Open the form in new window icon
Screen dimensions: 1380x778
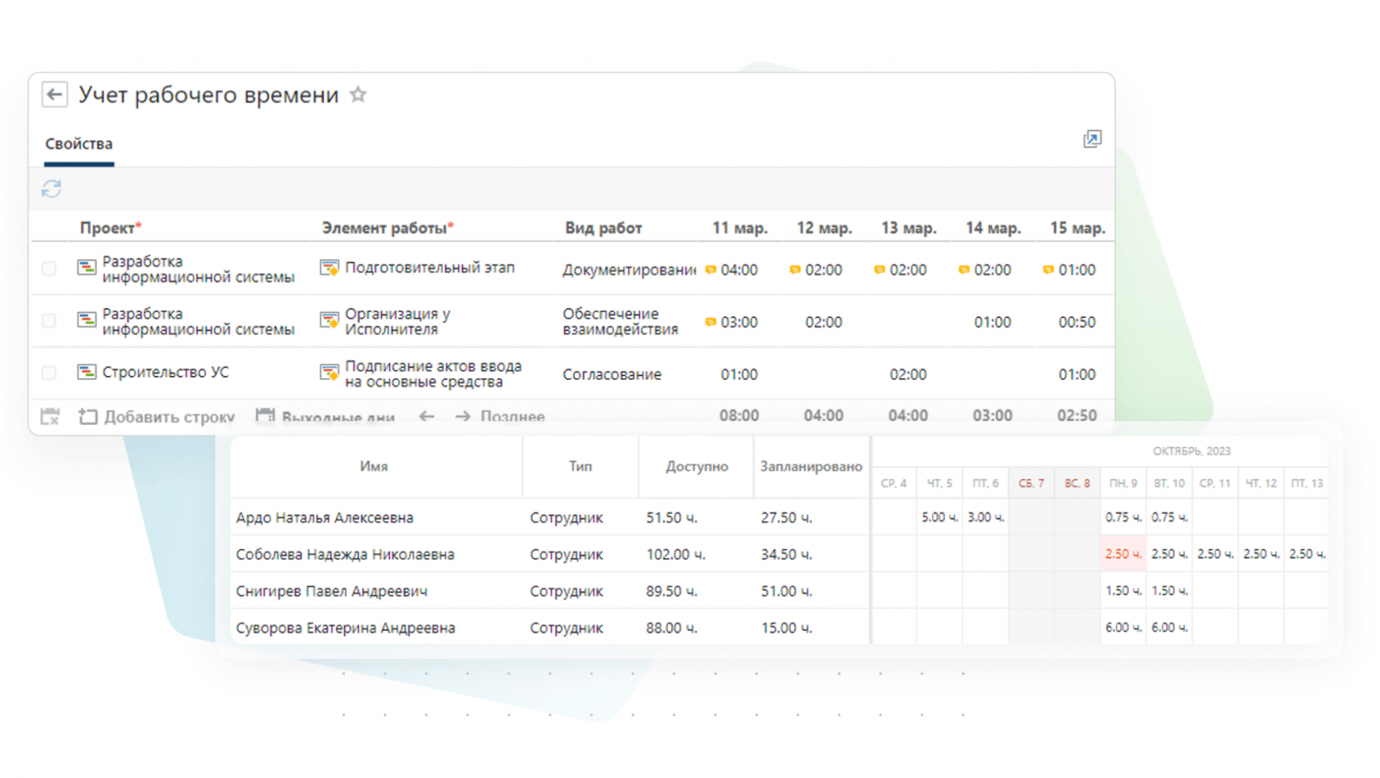pos(1091,139)
